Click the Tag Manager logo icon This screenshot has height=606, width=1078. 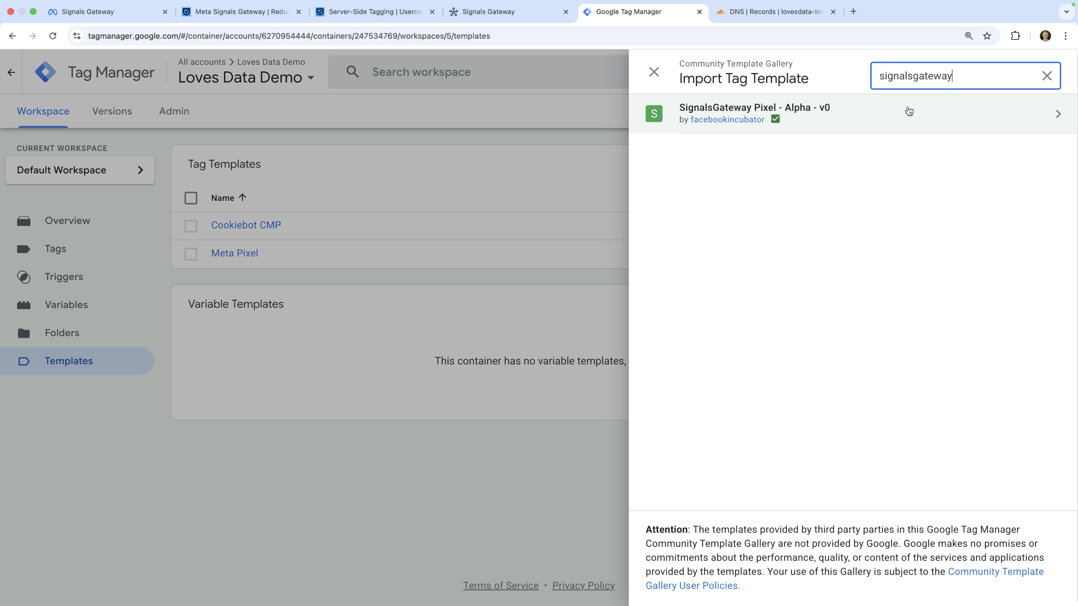(x=45, y=72)
